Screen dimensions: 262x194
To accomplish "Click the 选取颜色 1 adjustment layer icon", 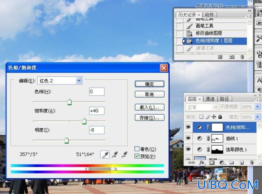I will 199,149.
